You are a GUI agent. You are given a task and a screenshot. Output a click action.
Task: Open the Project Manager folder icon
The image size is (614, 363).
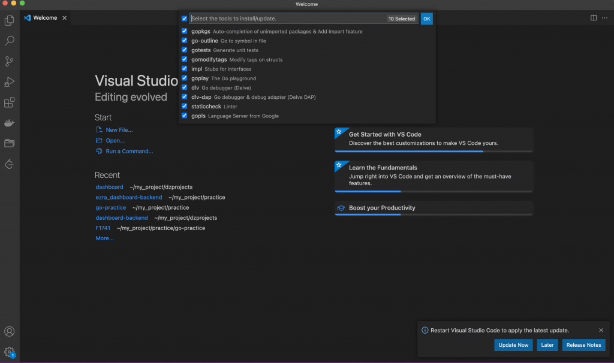tap(10, 143)
